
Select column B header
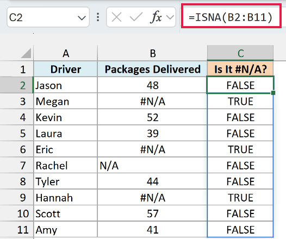pyautogui.click(x=152, y=53)
